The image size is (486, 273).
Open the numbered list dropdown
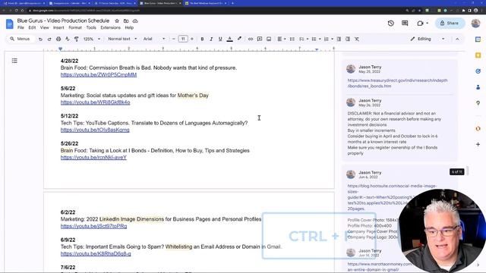[x=328, y=39]
